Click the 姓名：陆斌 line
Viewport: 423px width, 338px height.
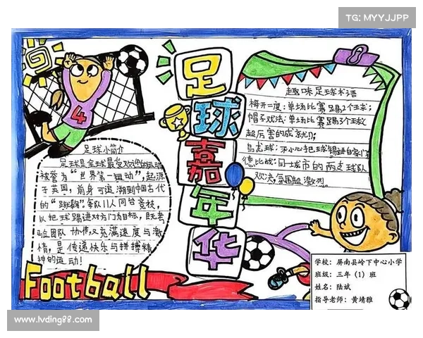[x=332, y=287]
